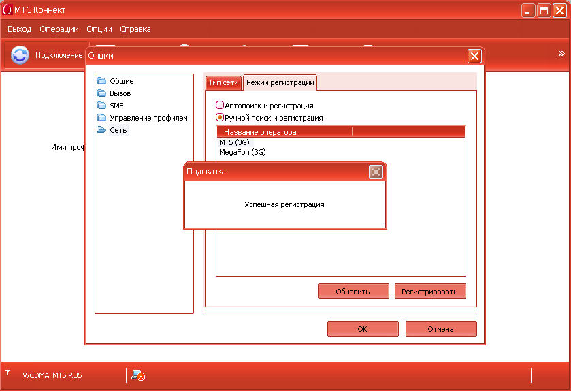Screen dimensions: 571x391
Task: Click the Сеть open folder icon
Action: 101,129
